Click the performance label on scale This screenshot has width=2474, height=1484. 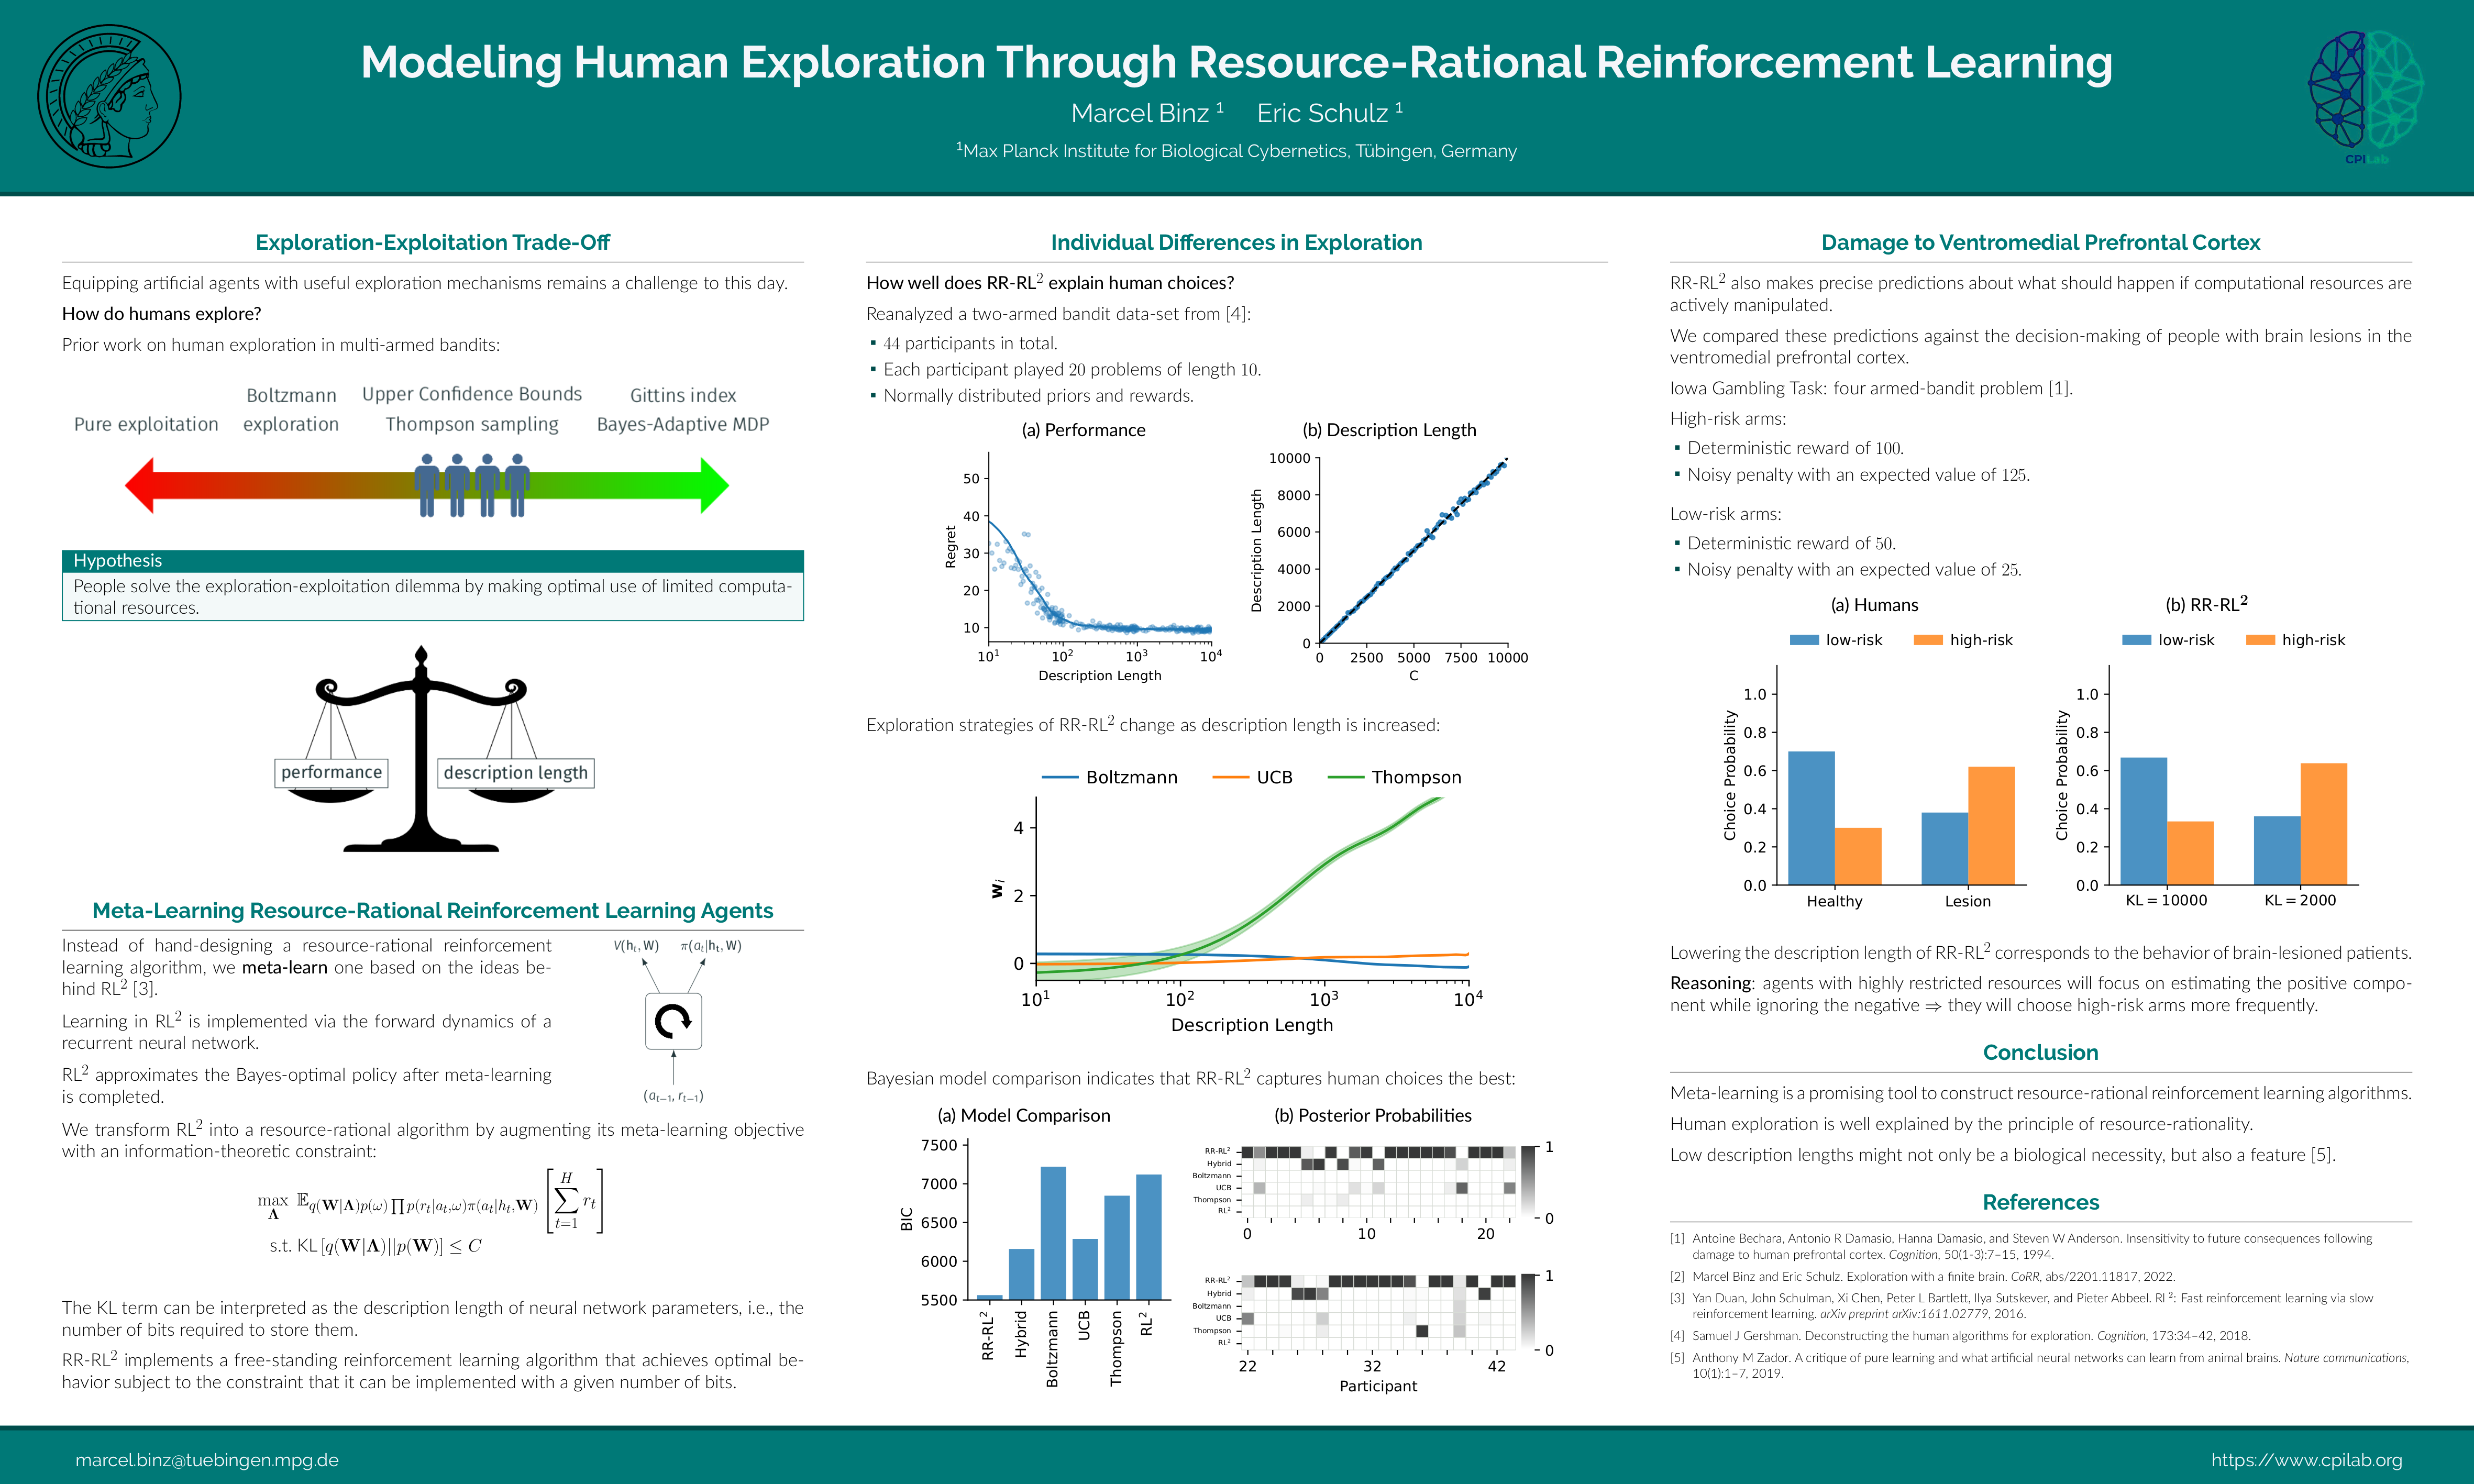pyautogui.click(x=331, y=772)
